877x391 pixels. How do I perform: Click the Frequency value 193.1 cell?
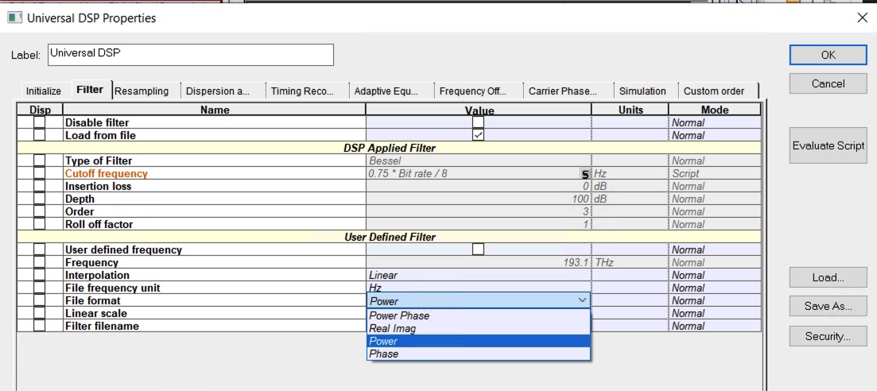479,262
